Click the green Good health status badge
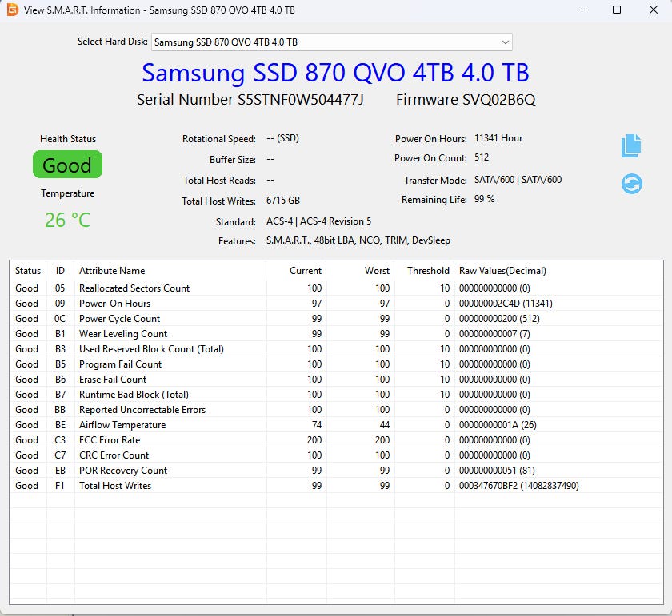This screenshot has height=616, width=672. [x=68, y=165]
